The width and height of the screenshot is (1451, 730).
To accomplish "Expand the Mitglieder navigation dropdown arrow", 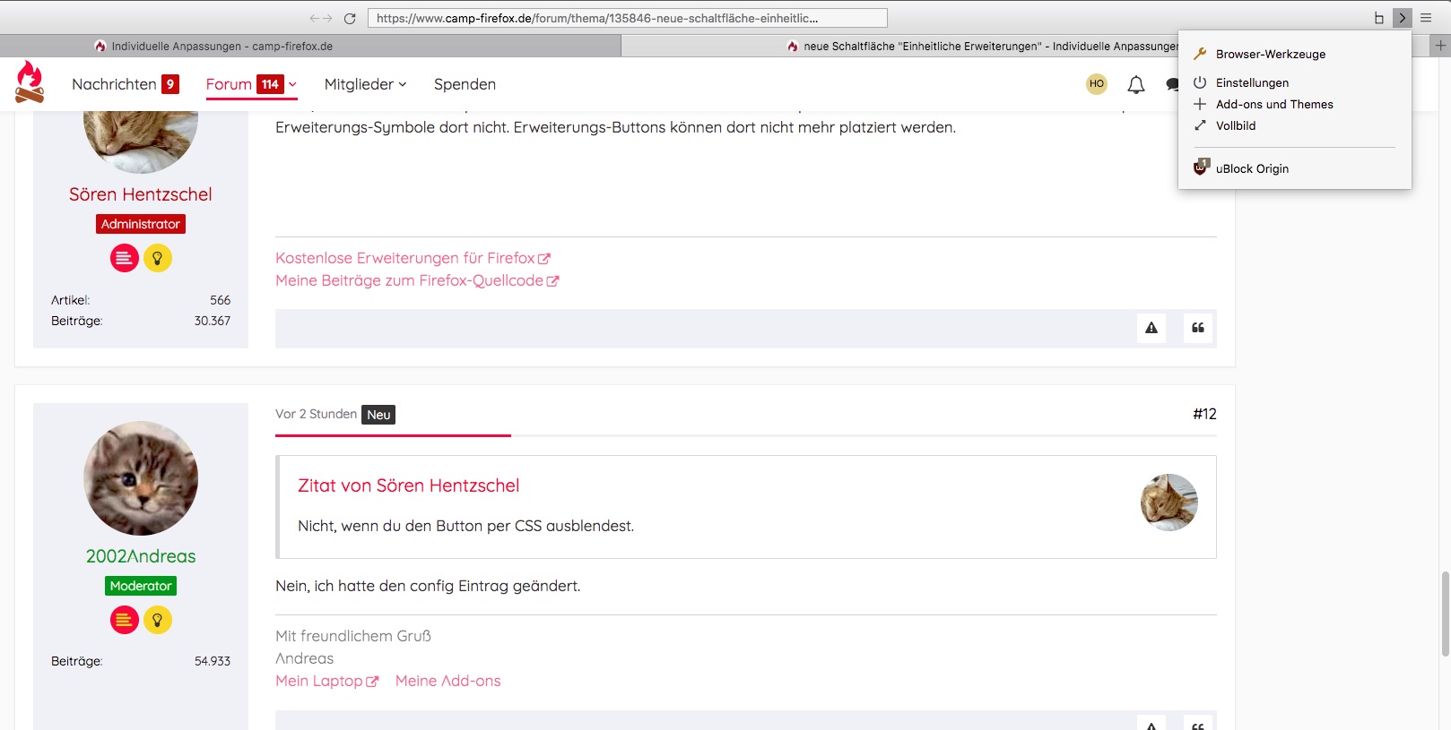I will pyautogui.click(x=403, y=84).
